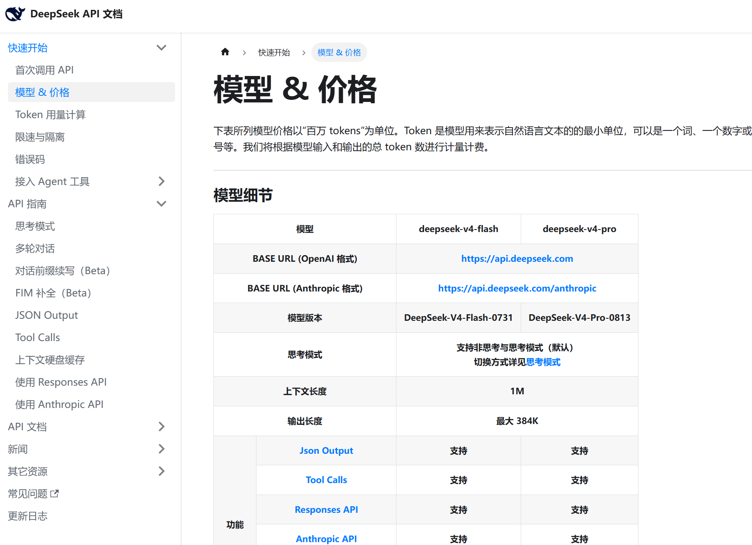Open 对话前缀续写（Beta）guide
Image resolution: width=752 pixels, height=545 pixels.
coord(62,270)
